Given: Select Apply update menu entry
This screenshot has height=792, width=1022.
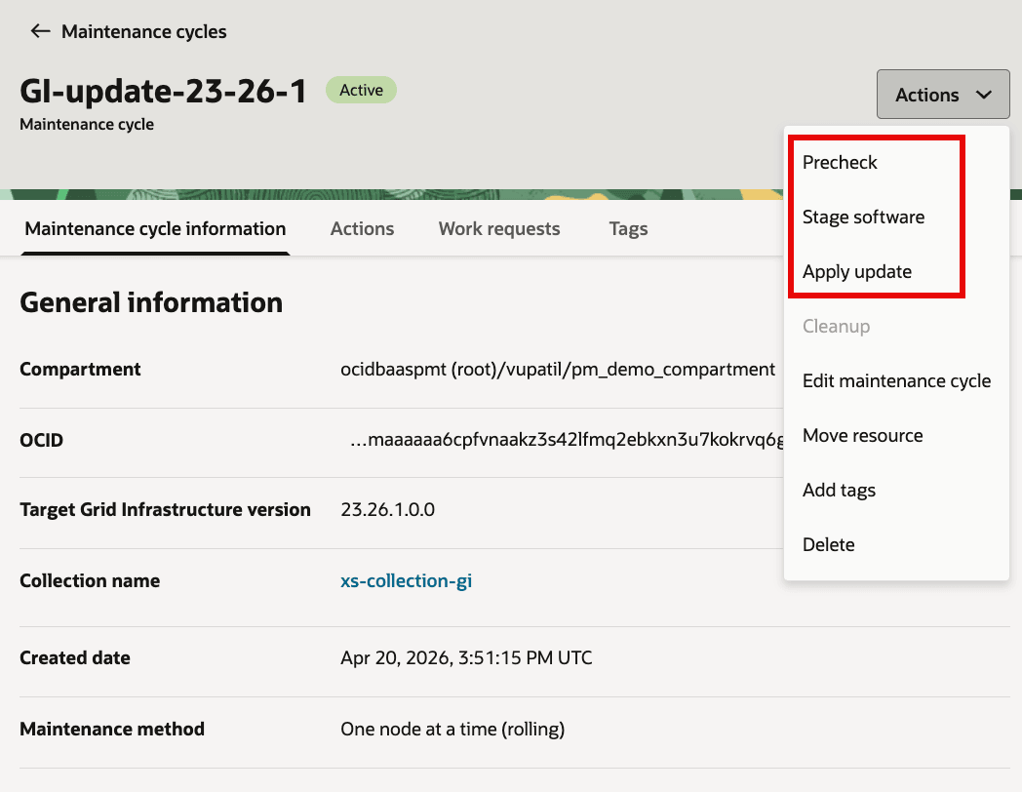Looking at the screenshot, I should coord(856,272).
